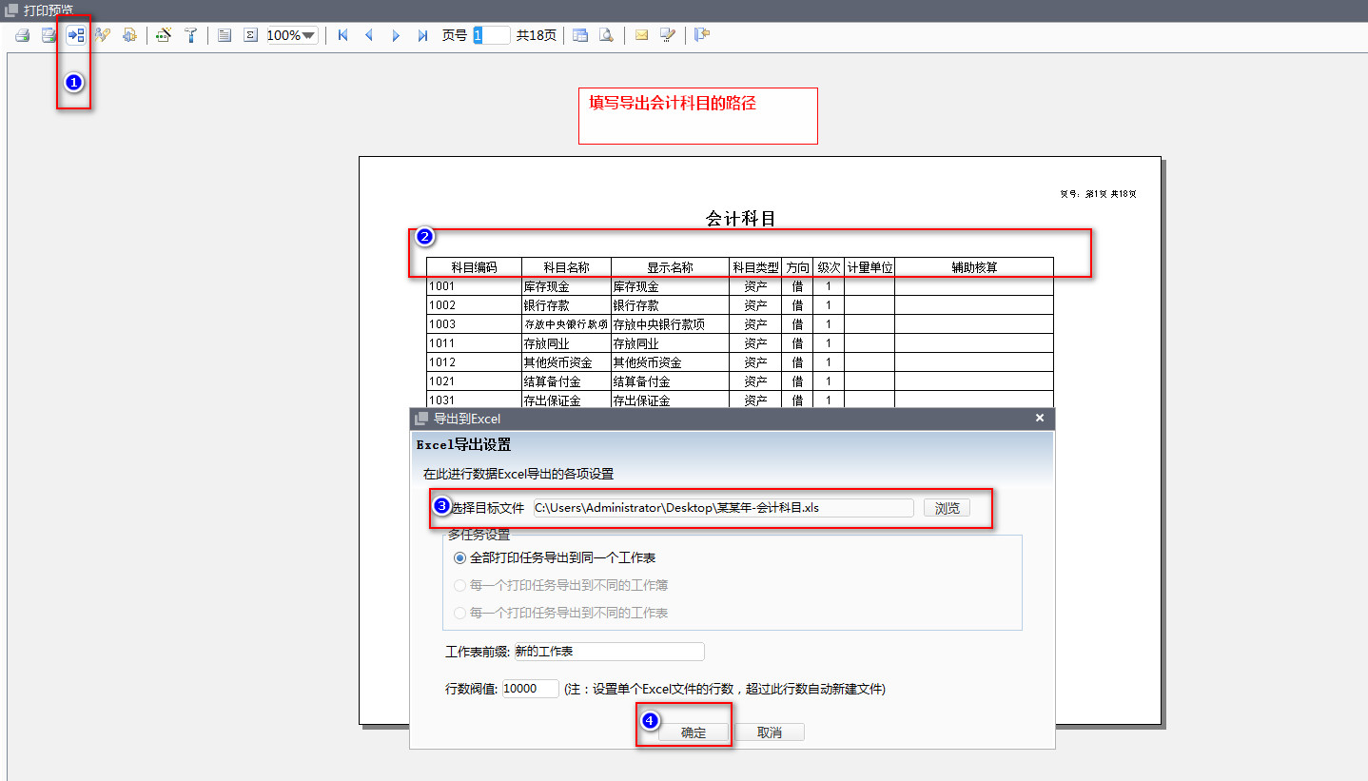
Task: Click the 工作表前缀 text field
Action: pos(608,652)
